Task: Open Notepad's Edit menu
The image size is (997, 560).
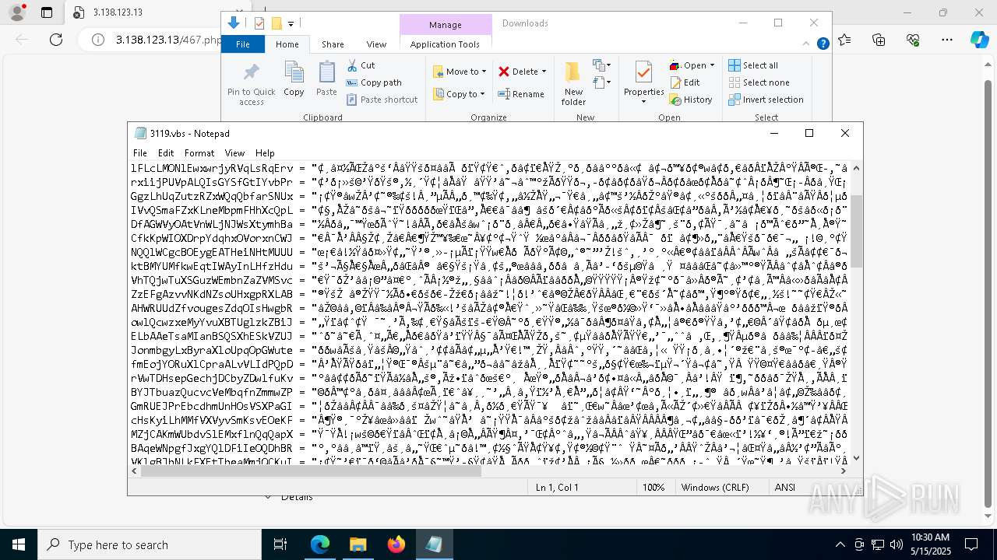Action: point(166,153)
